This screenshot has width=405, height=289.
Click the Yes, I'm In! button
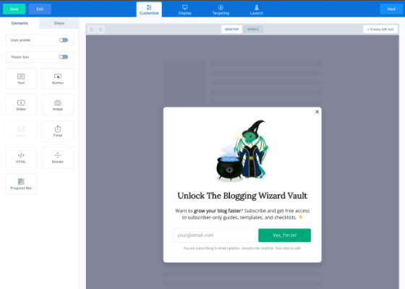285,236
